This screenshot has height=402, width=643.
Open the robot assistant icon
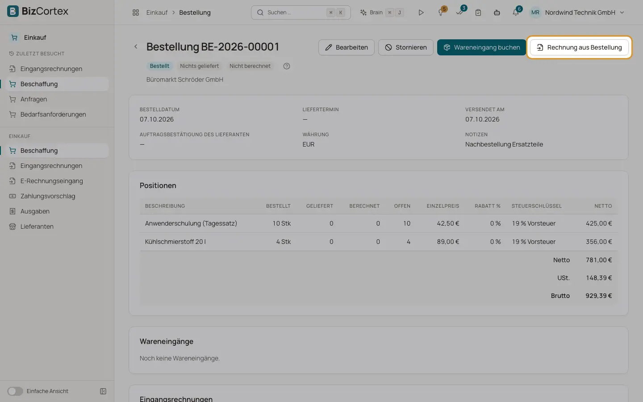click(x=497, y=13)
